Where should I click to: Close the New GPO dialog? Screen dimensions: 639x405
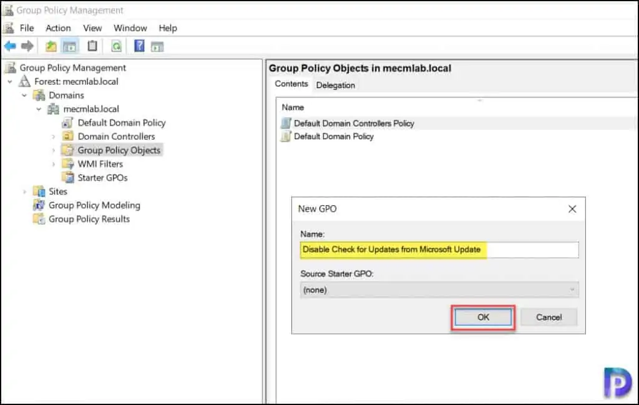coord(572,209)
